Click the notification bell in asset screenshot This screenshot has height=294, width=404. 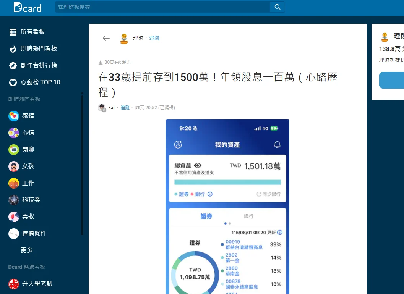coord(277,145)
